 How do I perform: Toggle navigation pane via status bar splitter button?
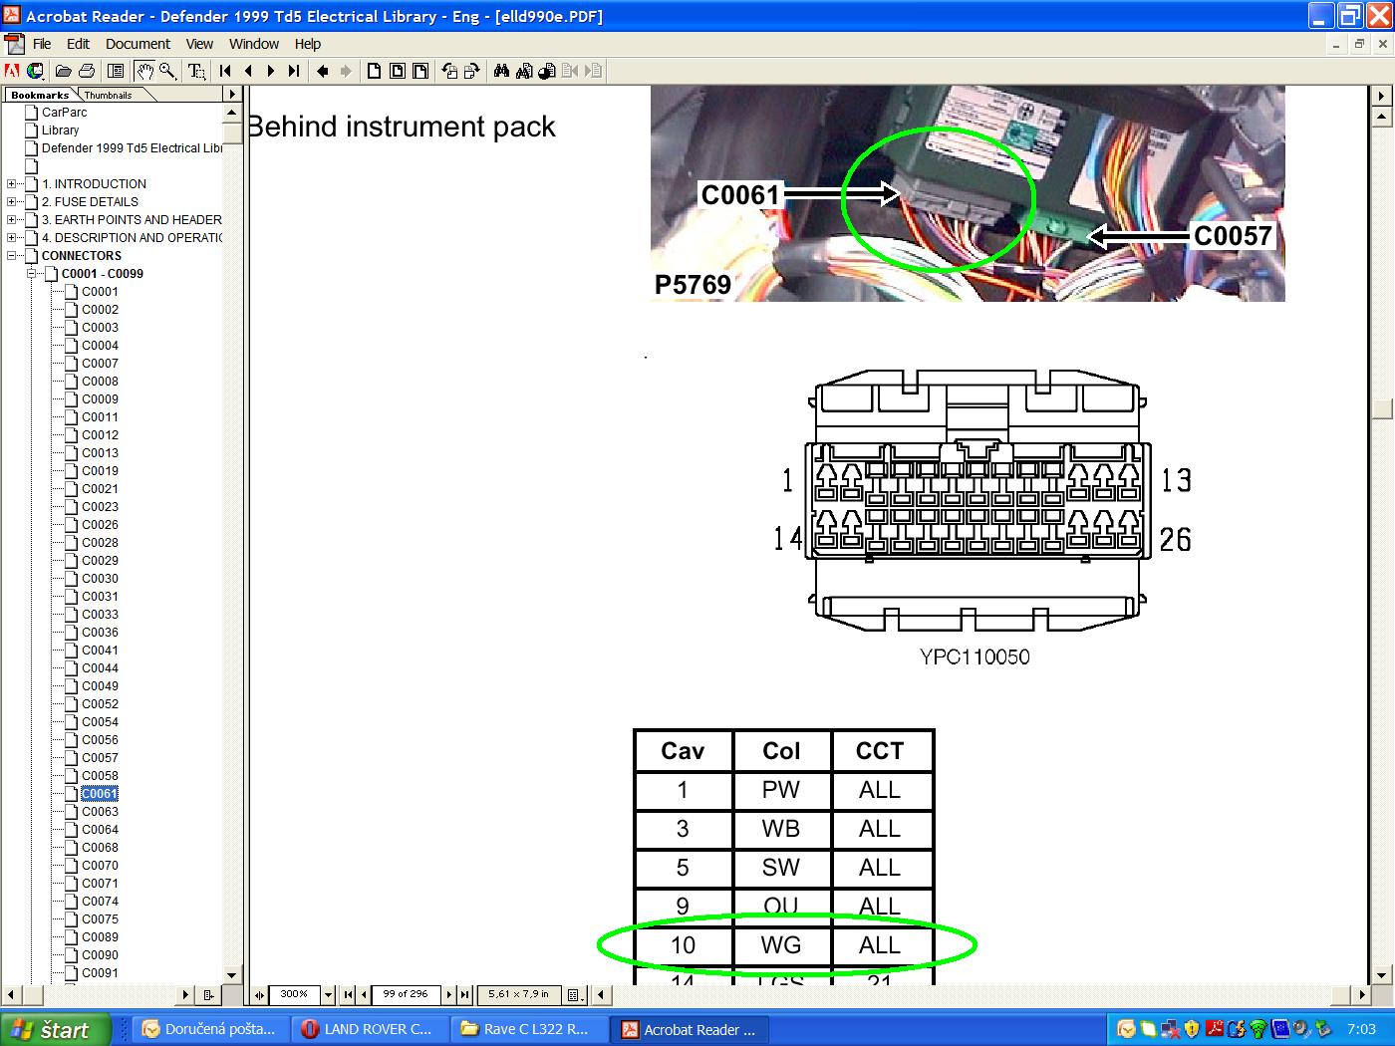[259, 994]
